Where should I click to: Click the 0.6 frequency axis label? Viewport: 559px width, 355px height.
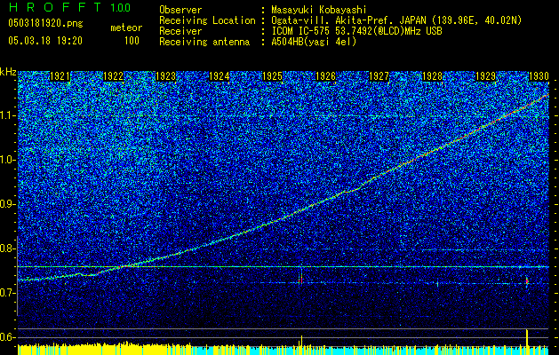[x=8, y=337]
